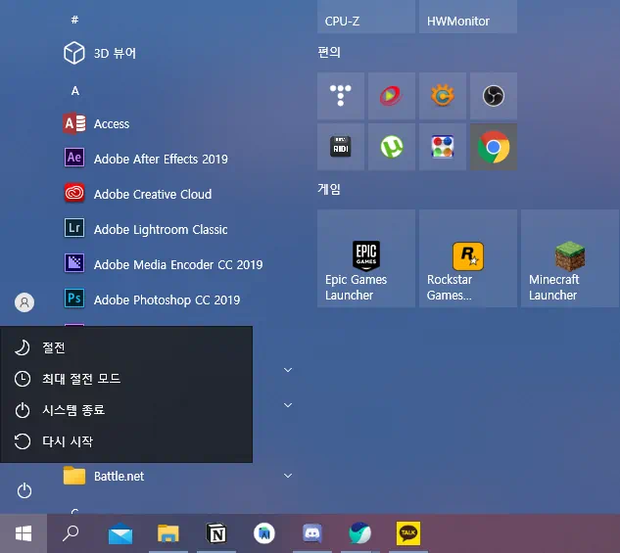Open Notion from the taskbar
The width and height of the screenshot is (620, 553).
pos(216,533)
